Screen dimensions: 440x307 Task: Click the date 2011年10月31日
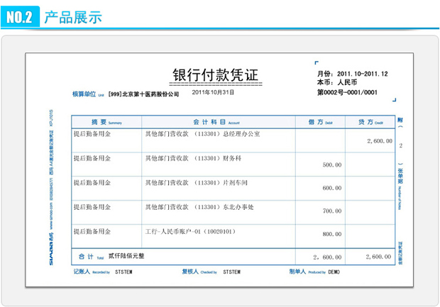(213, 92)
